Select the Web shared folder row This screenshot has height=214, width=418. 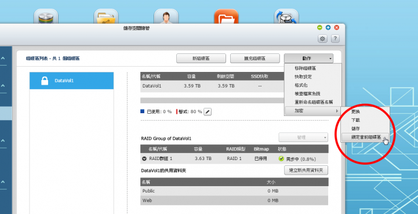[234, 201]
